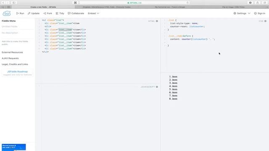This screenshot has height=151, width=269.
Task: Click the Update pencil icon
Action: coord(29,13)
